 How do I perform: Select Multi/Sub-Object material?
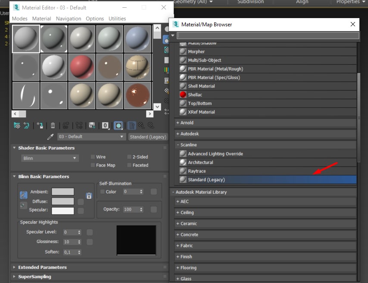point(268,60)
